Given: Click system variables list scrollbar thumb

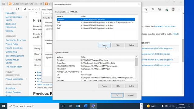Looking at the screenshot, I should pos(136,62).
